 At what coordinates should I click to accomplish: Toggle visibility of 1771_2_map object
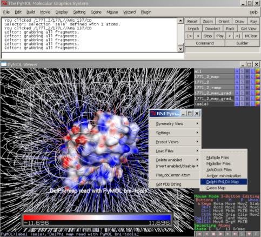pyautogui.click(x=214, y=77)
